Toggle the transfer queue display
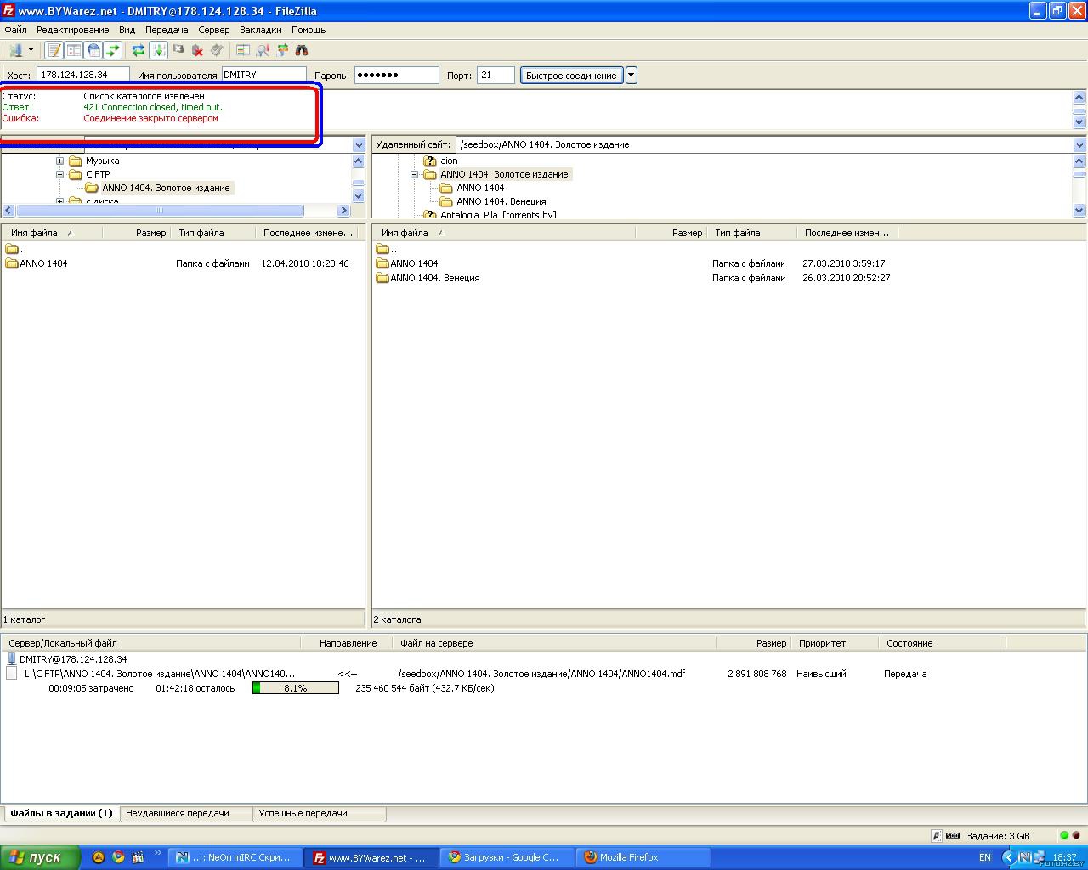Viewport: 1088px width, 870px height. pos(113,50)
